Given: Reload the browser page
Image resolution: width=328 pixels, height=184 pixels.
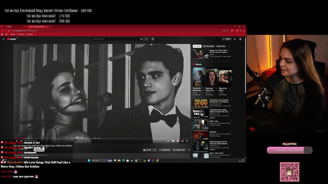Looking at the screenshot, I should (x=9, y=31).
